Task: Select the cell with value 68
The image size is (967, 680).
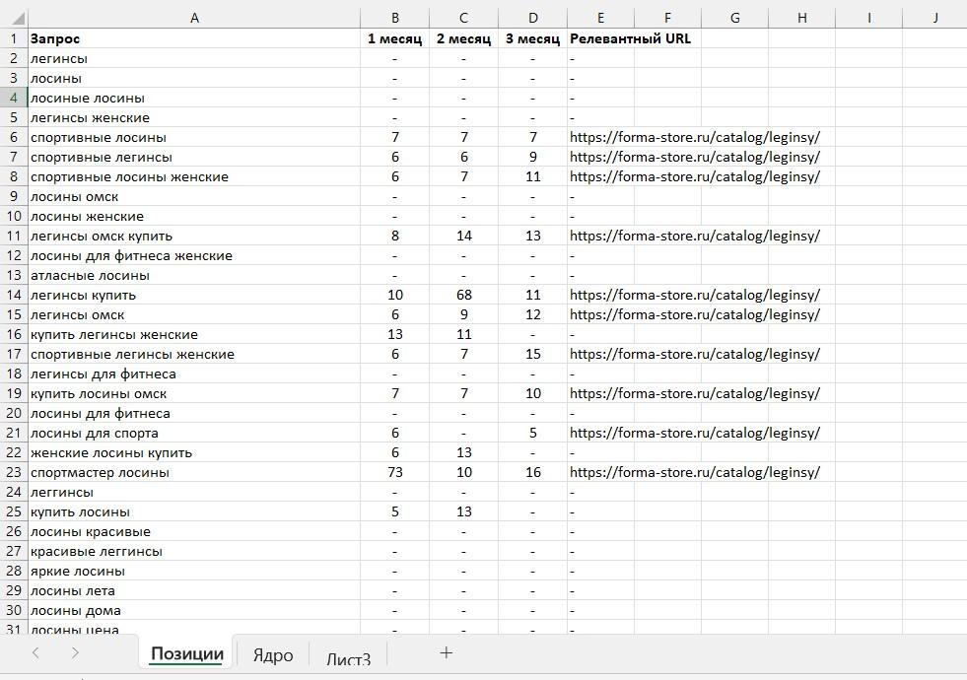Action: (x=463, y=295)
